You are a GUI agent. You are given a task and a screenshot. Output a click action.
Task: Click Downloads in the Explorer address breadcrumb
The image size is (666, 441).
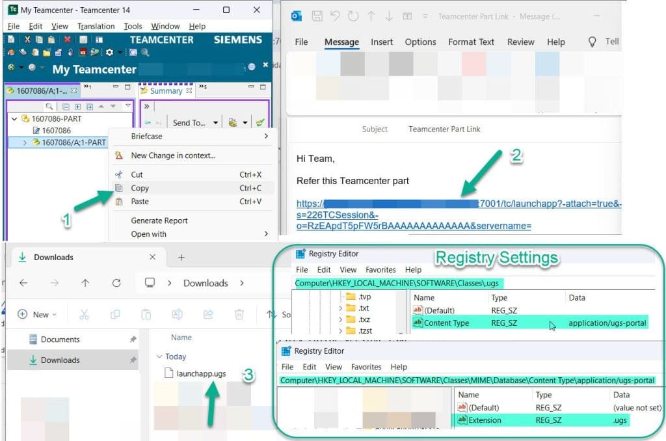(206, 283)
